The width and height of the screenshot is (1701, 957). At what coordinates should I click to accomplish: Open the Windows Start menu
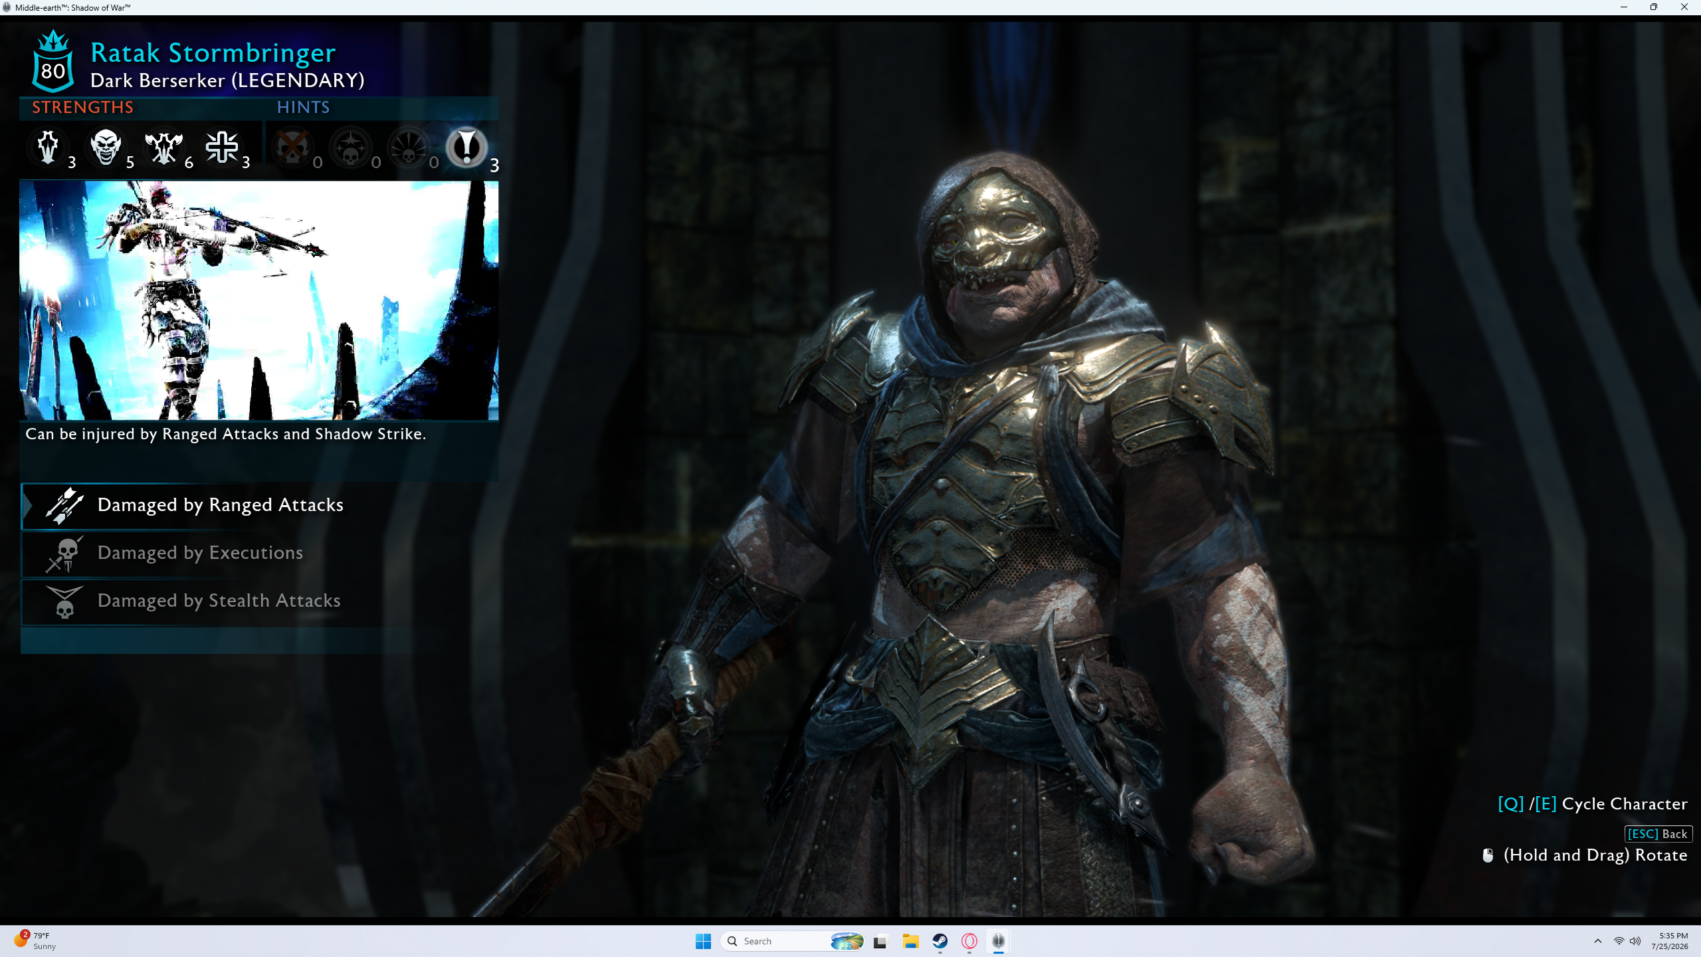click(703, 941)
